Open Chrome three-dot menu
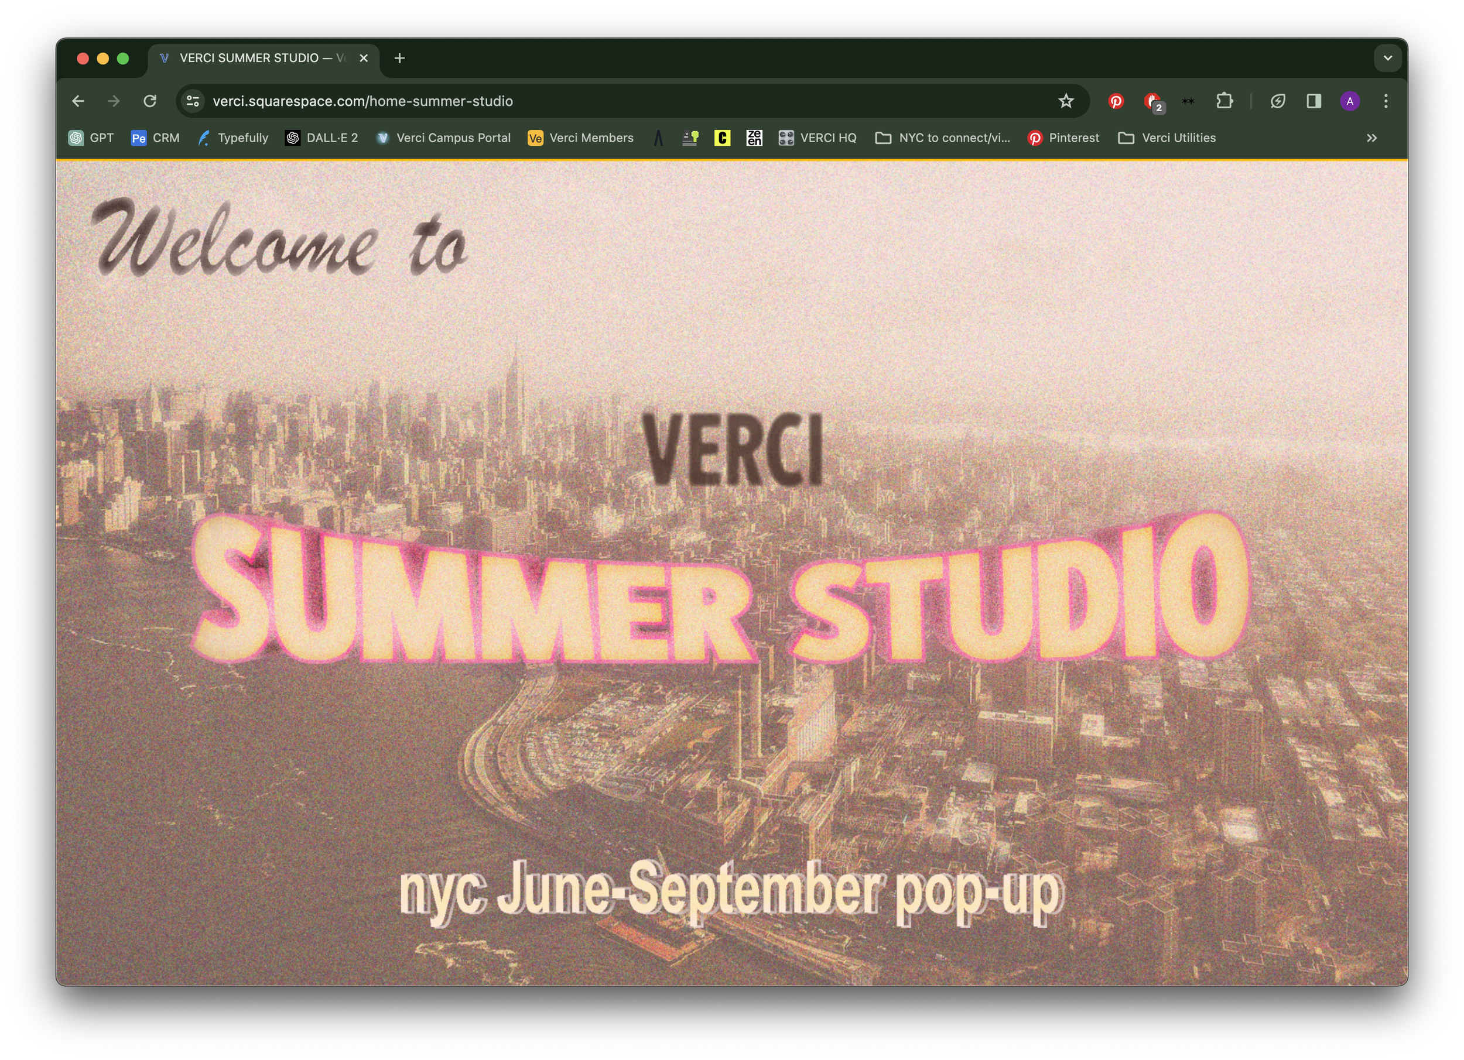 pyautogui.click(x=1386, y=101)
